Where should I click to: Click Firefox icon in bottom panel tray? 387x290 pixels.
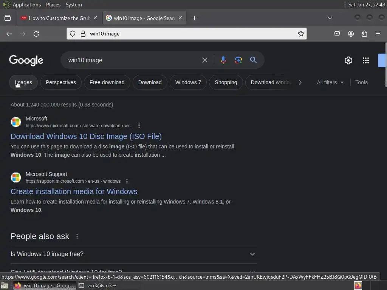(x=358, y=285)
